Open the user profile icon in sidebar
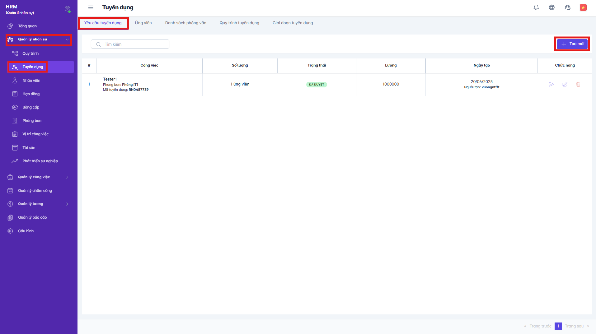 pyautogui.click(x=67, y=9)
